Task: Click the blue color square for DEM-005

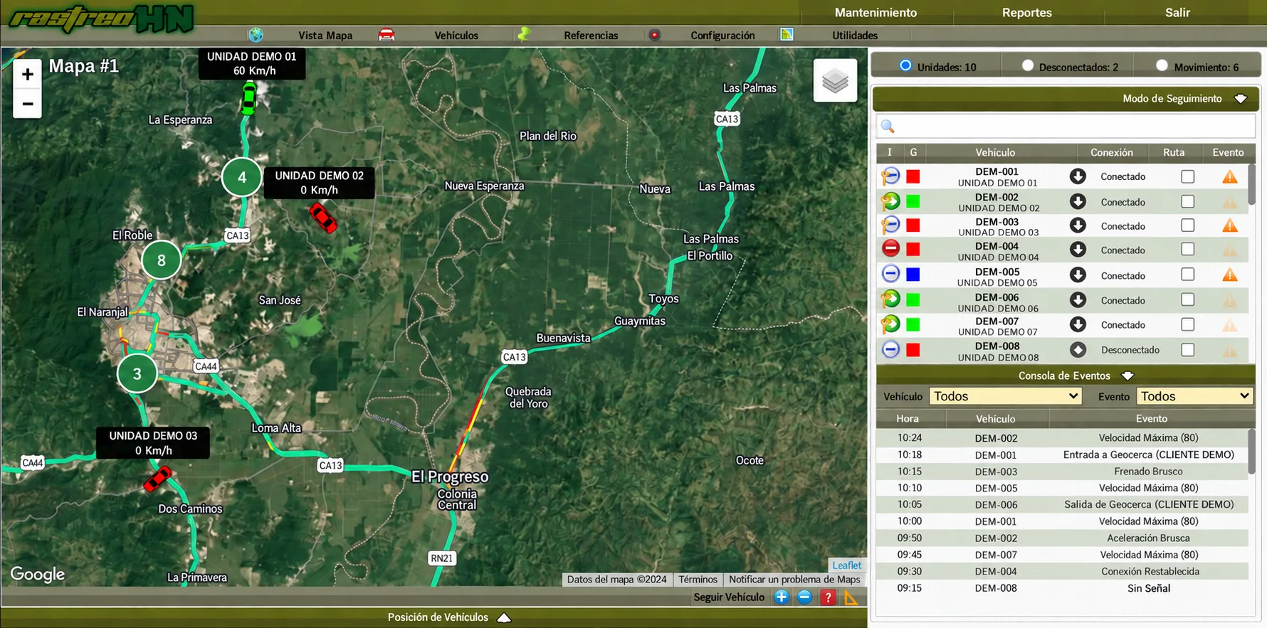Action: (x=913, y=275)
